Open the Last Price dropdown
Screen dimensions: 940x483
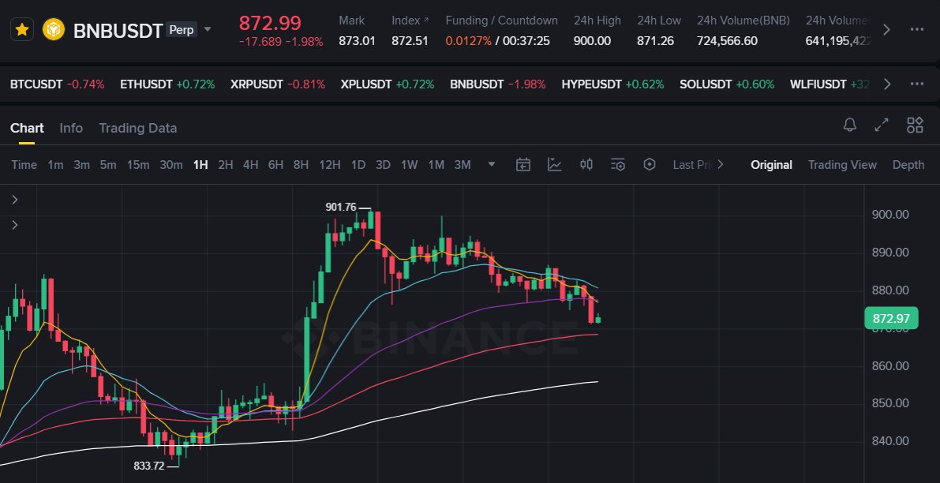[x=698, y=165]
